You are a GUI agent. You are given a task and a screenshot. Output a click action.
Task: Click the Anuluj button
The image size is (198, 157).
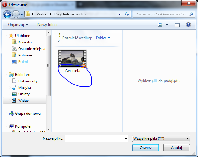pos(177,148)
